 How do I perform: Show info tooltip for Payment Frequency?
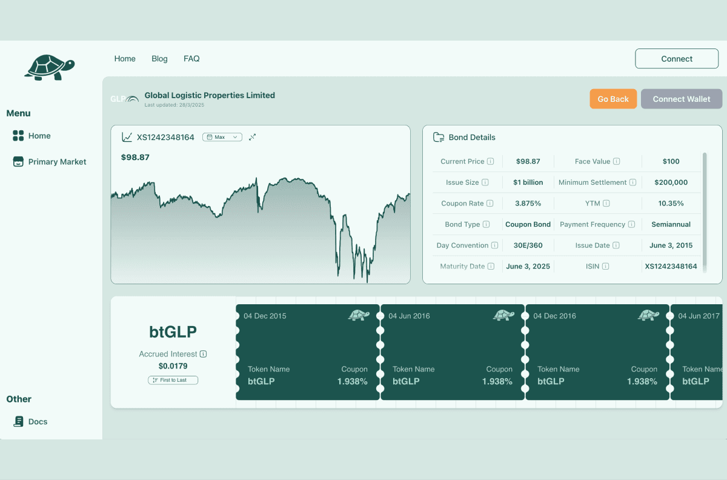coord(631,224)
